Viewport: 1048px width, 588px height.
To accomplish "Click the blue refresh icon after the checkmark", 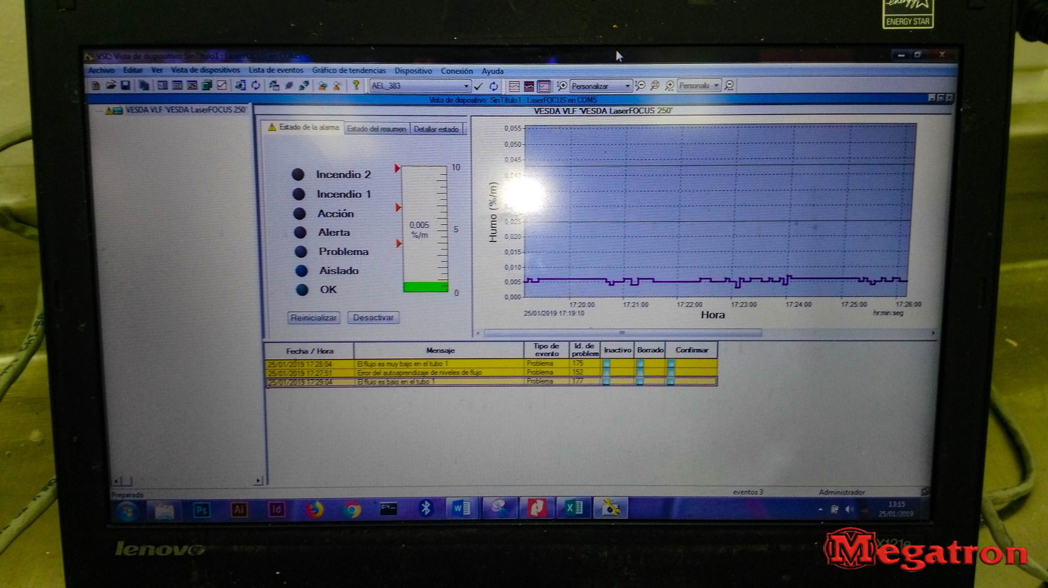I will (x=494, y=86).
